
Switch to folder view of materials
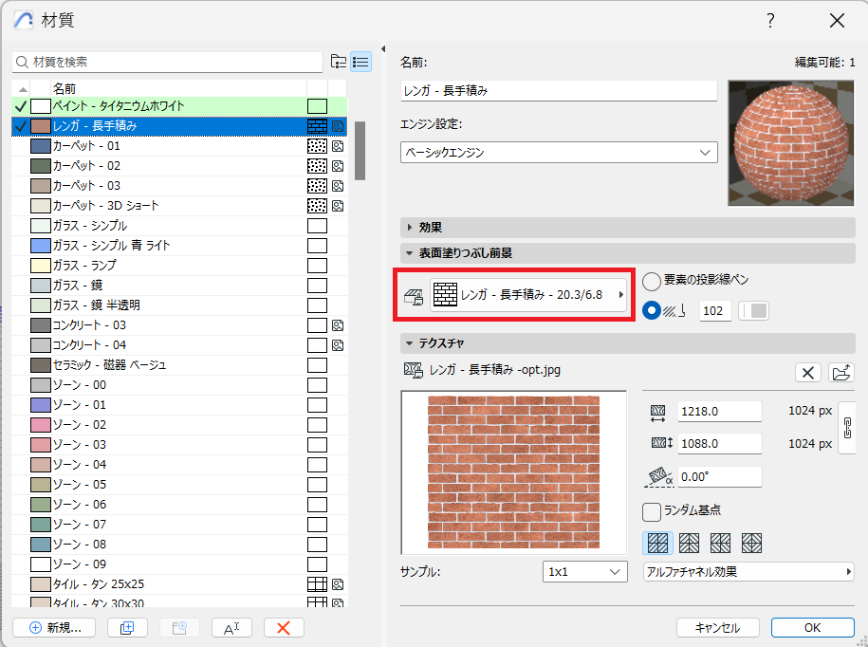pos(339,62)
